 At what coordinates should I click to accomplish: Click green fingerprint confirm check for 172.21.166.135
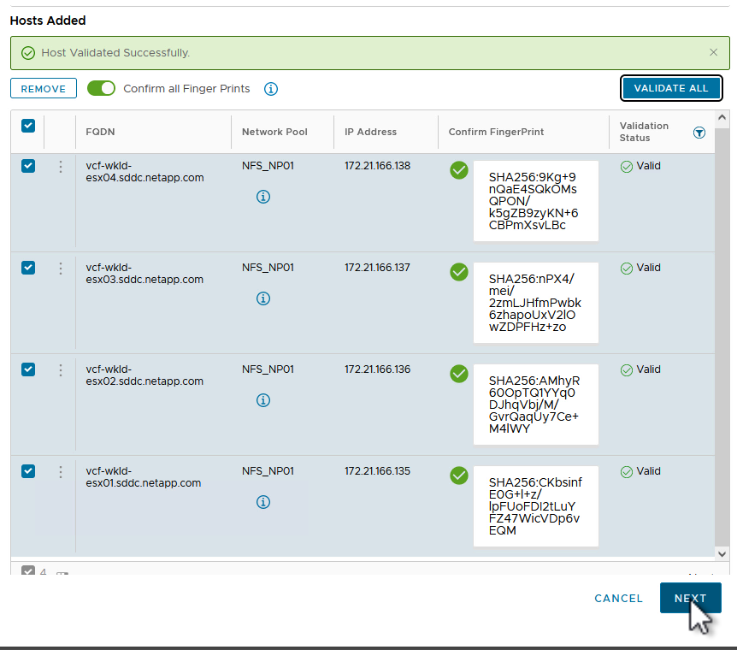click(459, 476)
